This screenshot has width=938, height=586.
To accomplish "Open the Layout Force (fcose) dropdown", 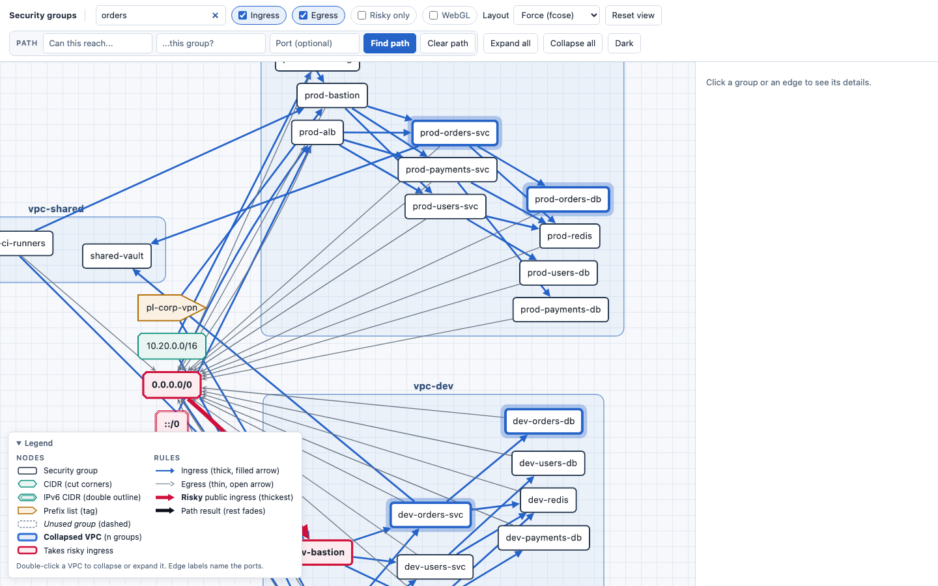I will pyautogui.click(x=557, y=16).
